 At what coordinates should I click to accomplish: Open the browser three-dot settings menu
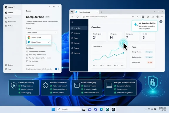pos(162,17)
